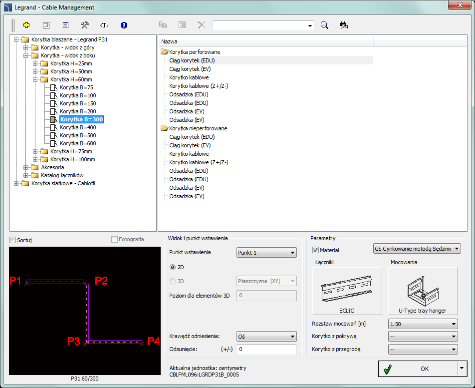Open the Krawędź odniesienia dropdown
Image resolution: width=475 pixels, height=388 pixels.
click(266, 337)
